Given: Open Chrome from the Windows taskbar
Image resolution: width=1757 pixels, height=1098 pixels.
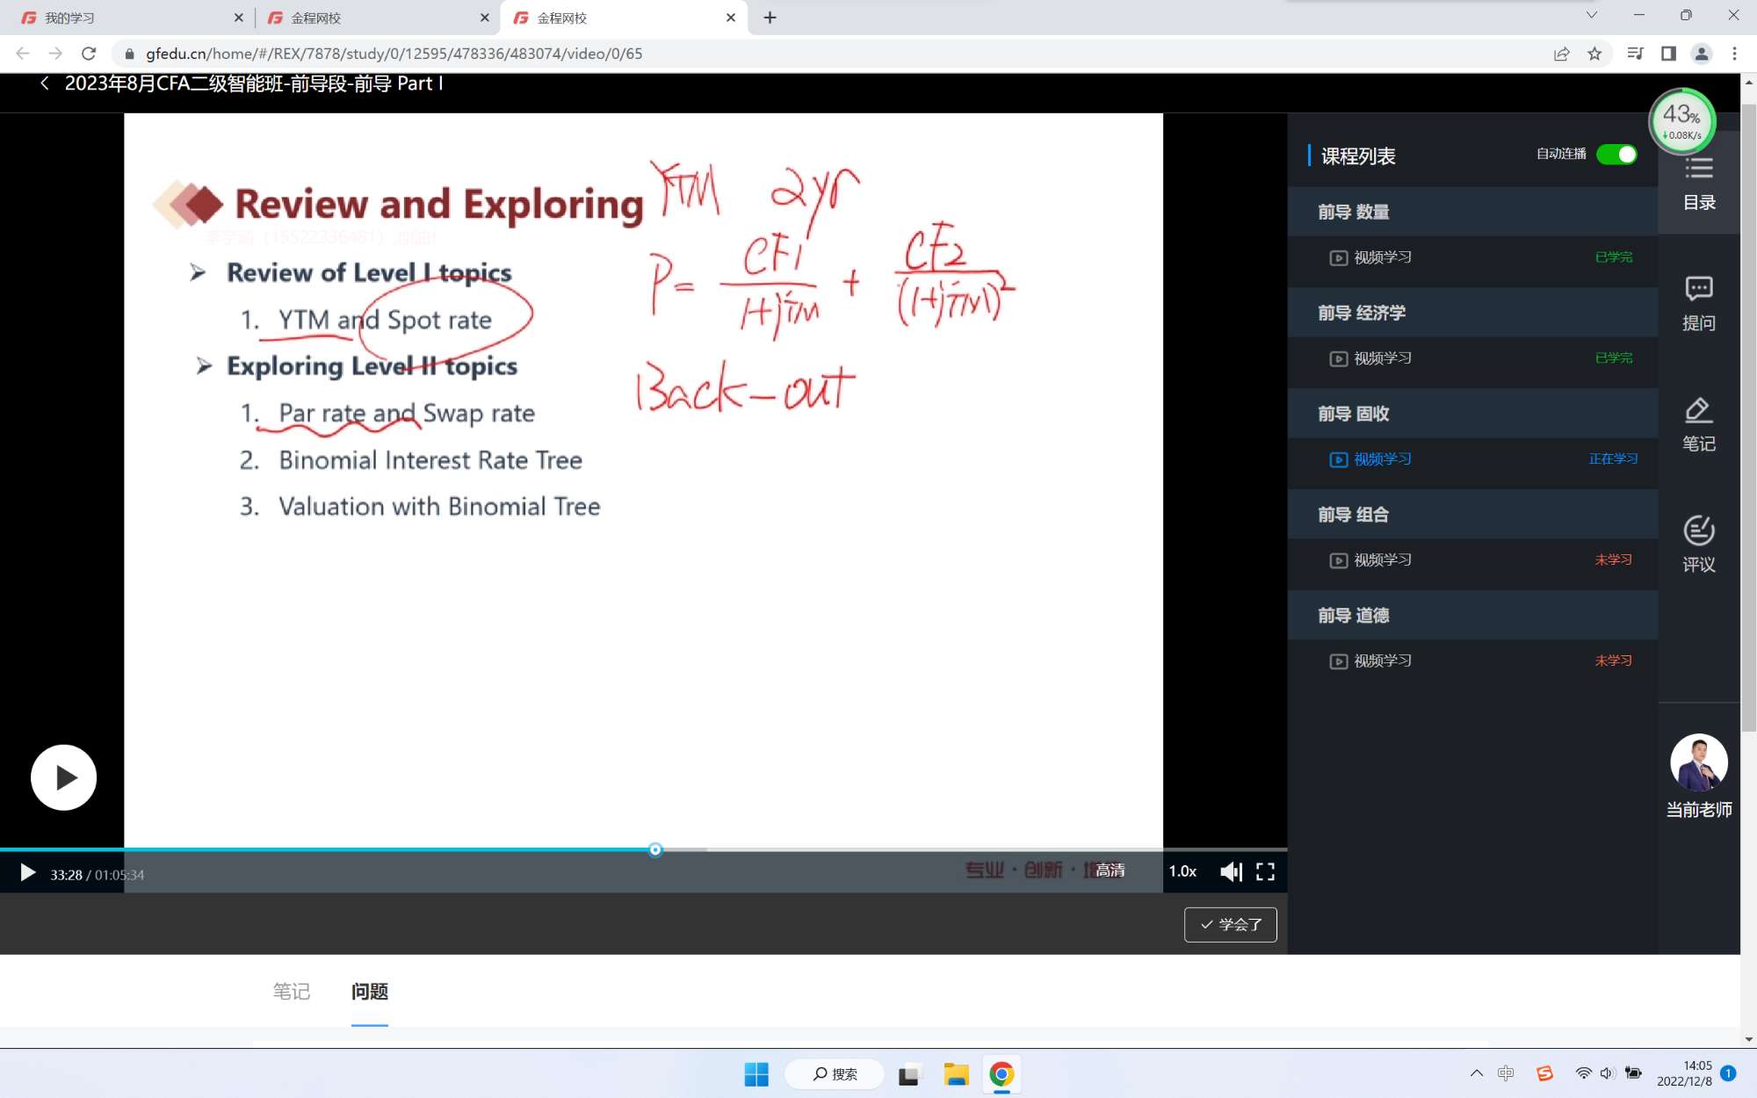Looking at the screenshot, I should click(1001, 1074).
